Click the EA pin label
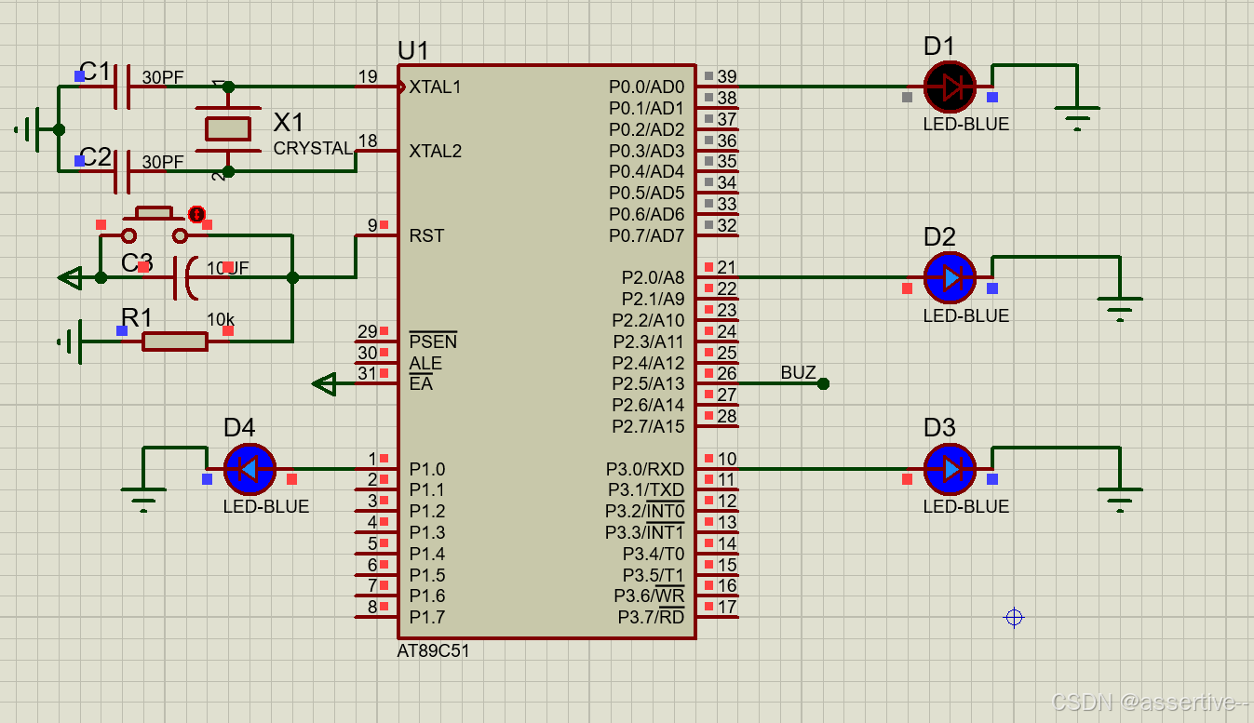Image resolution: width=1254 pixels, height=723 pixels. (421, 383)
